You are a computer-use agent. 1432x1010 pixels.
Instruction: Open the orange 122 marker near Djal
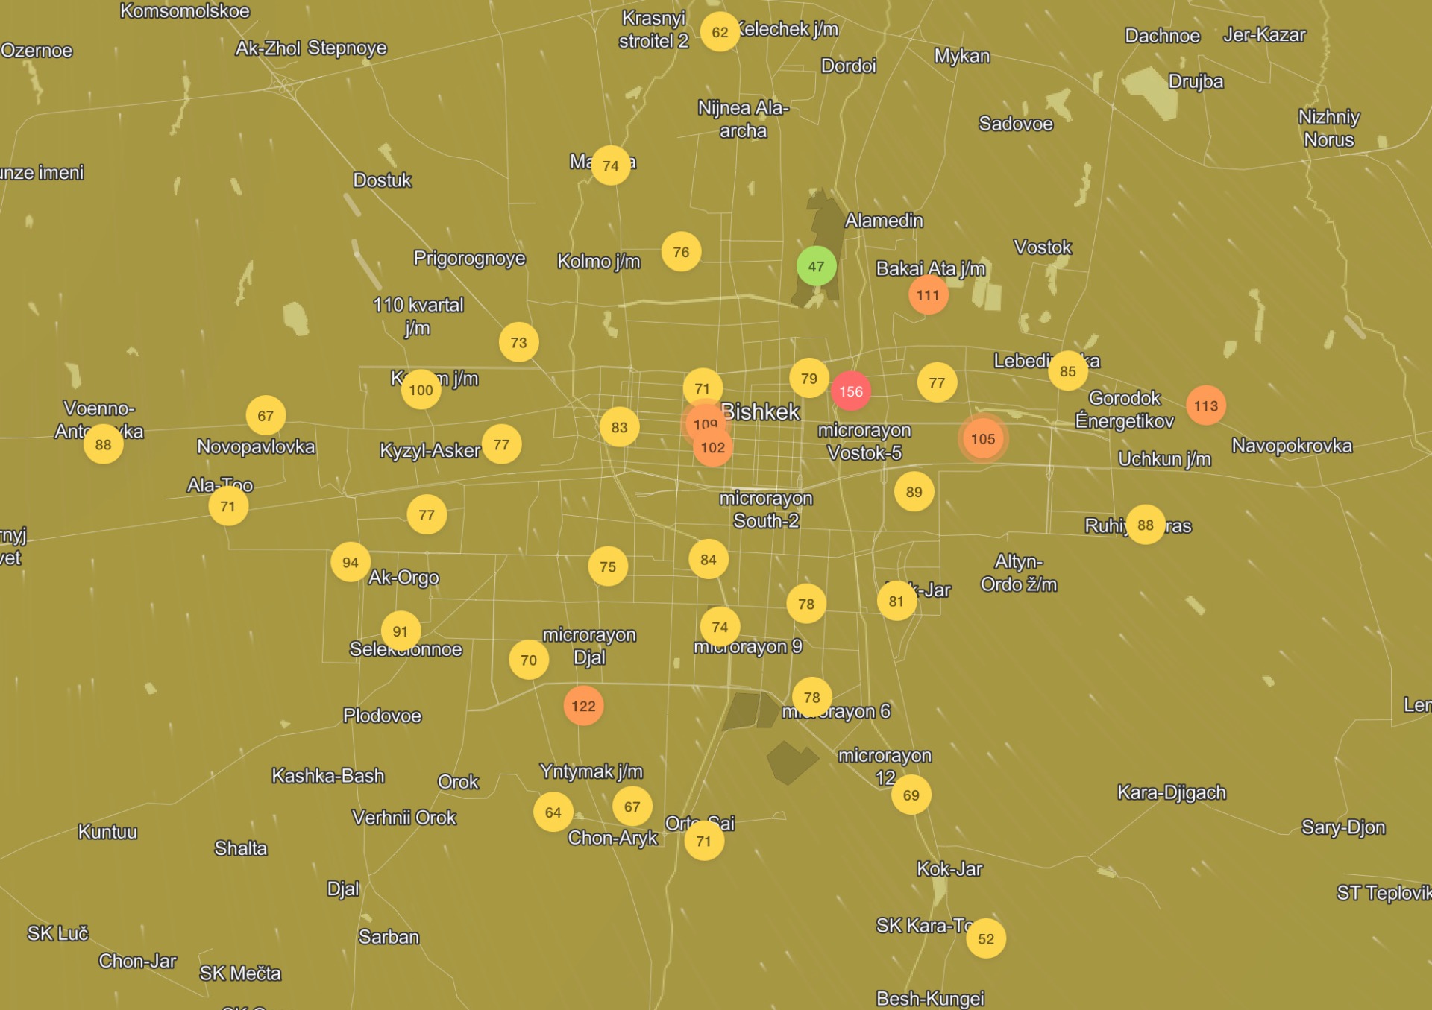click(x=583, y=706)
